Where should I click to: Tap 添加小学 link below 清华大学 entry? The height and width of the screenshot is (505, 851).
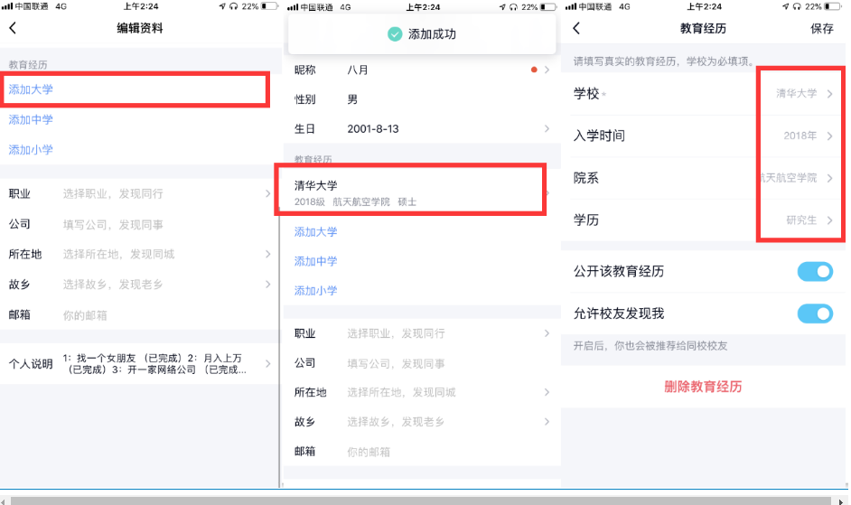point(316,291)
